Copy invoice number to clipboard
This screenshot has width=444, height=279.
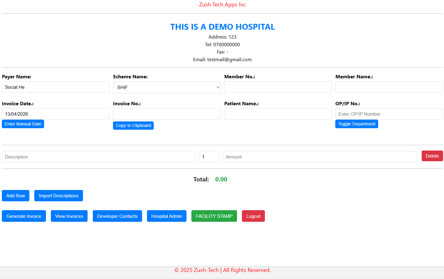tap(133, 125)
